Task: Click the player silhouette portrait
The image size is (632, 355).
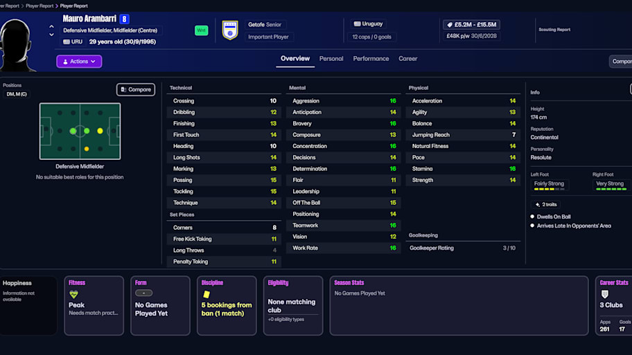Action: 17,45
